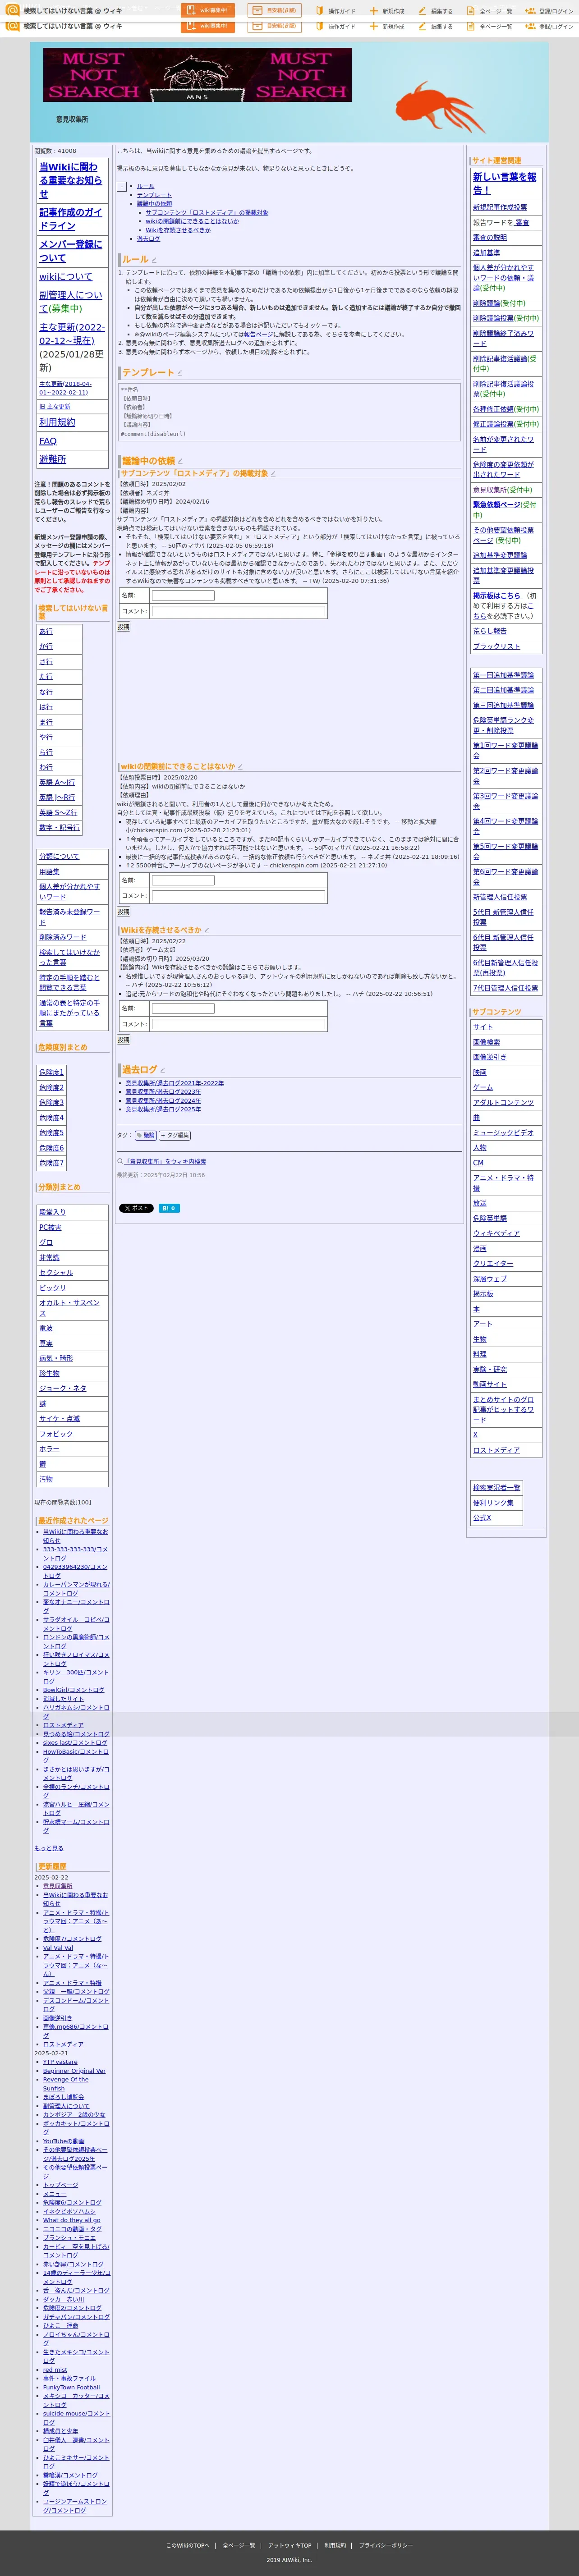Click このWikiのTOPへ in the footer
This screenshot has height=2576, width=579.
[x=188, y=2545]
